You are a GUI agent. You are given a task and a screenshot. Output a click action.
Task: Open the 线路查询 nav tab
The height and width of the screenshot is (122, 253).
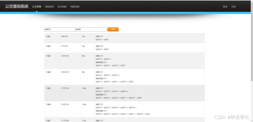(x=49, y=7)
